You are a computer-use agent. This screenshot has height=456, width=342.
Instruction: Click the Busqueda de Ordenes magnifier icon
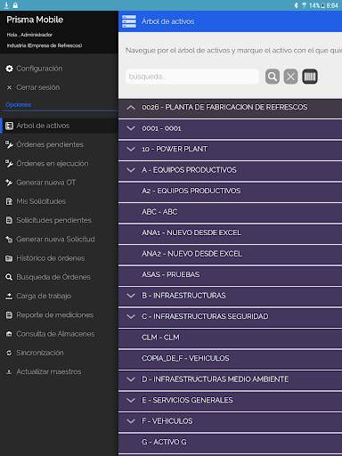point(9,277)
